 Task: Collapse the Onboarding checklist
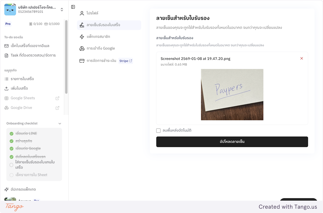tap(60, 124)
